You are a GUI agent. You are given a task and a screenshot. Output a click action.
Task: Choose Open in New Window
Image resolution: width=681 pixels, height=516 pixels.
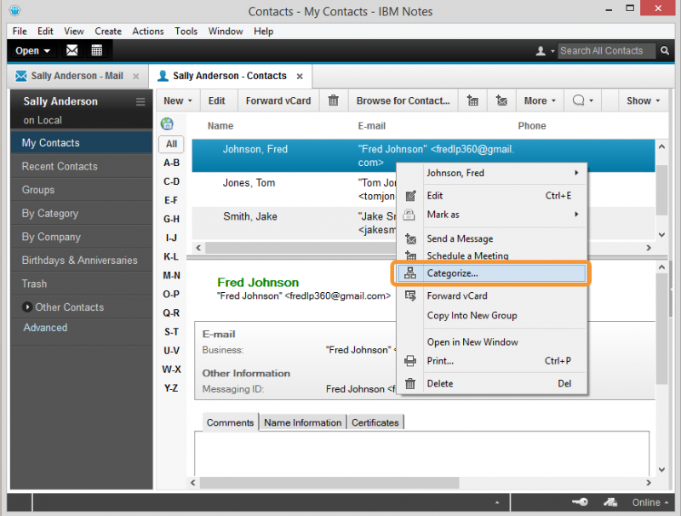(x=472, y=342)
